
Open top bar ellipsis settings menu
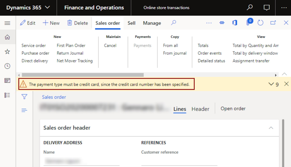coord(284,8)
